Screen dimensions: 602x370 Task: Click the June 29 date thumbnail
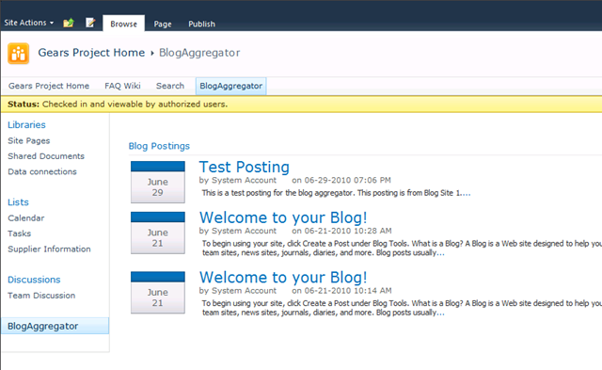click(158, 182)
